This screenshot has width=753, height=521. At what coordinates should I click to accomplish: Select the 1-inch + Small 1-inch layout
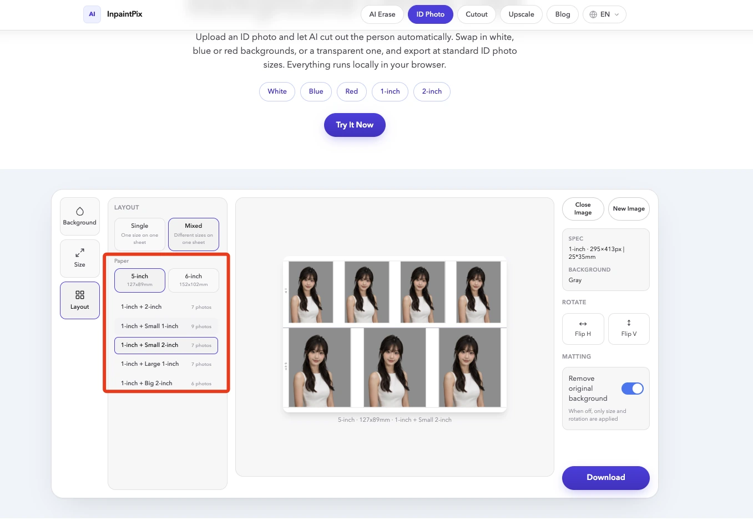[166, 326]
